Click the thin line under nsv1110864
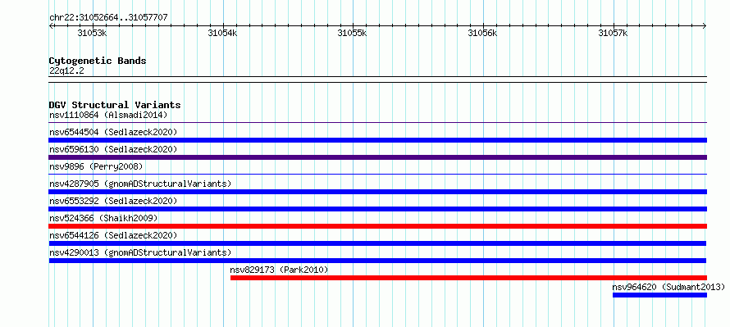The width and height of the screenshot is (730, 327). pyautogui.click(x=377, y=123)
